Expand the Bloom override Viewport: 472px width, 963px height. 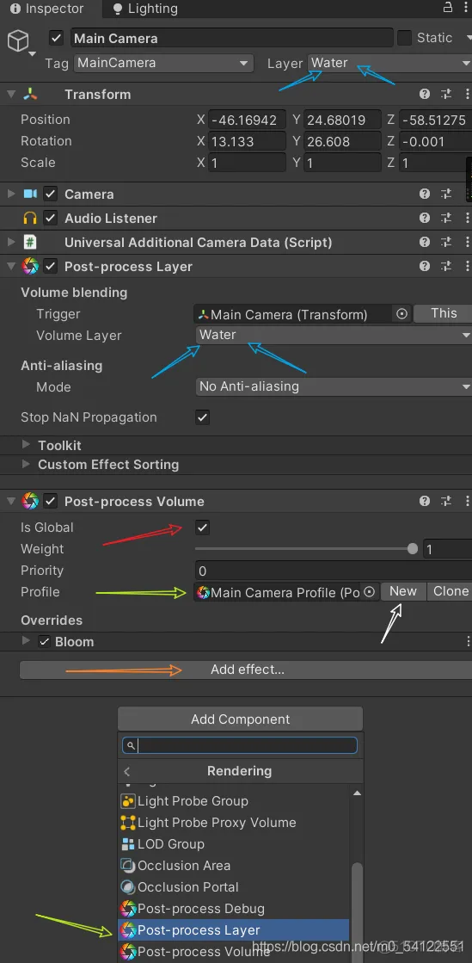[26, 640]
